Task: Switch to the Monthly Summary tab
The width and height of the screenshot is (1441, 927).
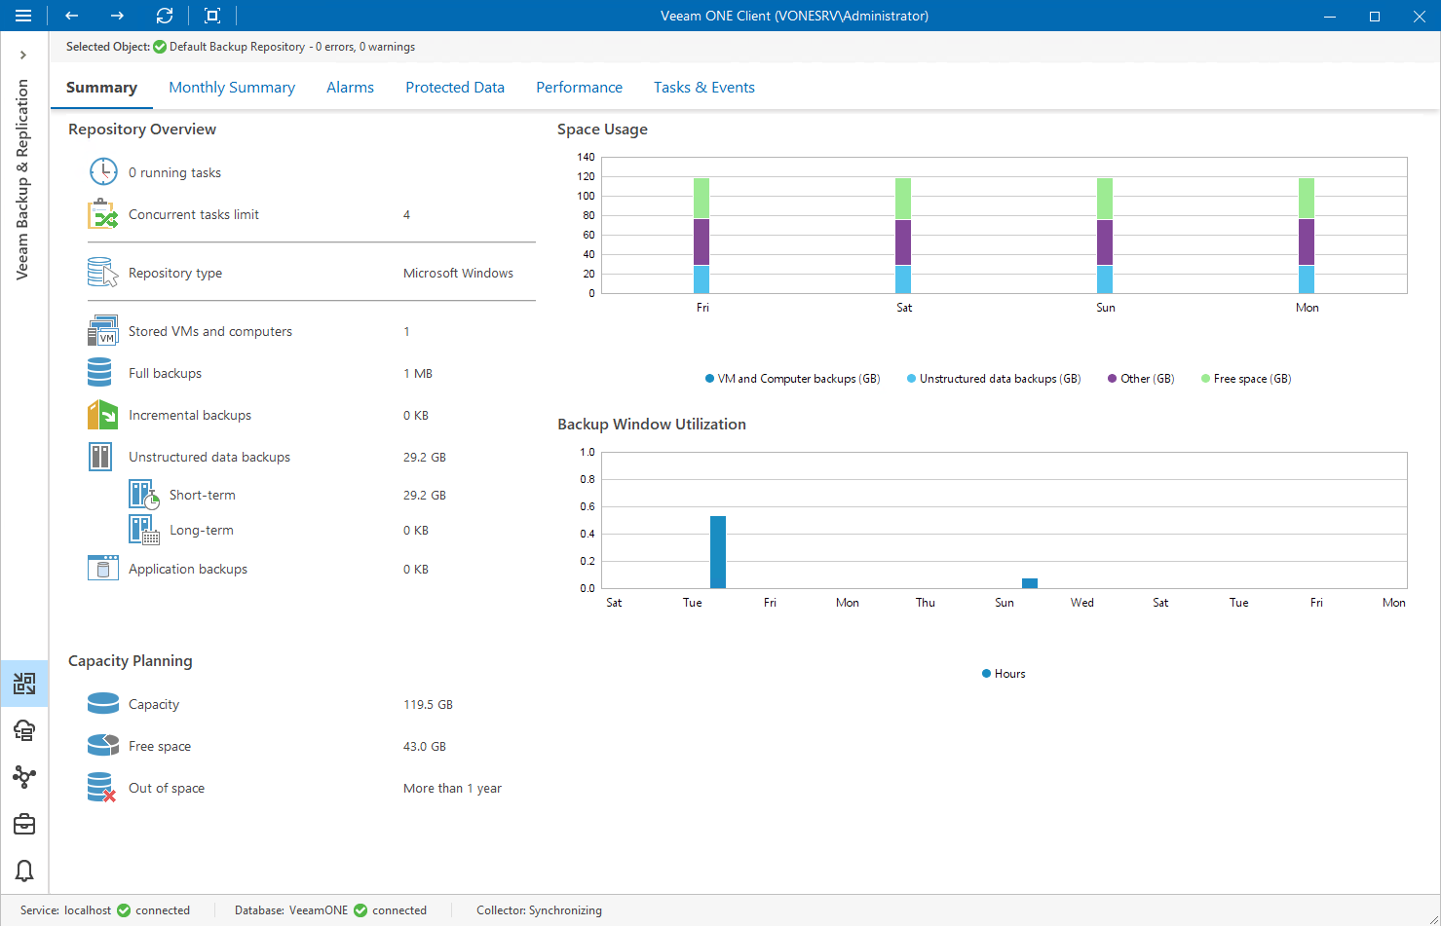Action: [232, 87]
